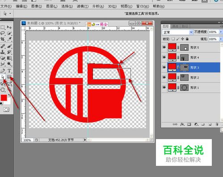This screenshot has width=223, height=177.
Task: Select the History Brush tool
Action: pyautogui.click(x=9, y=52)
